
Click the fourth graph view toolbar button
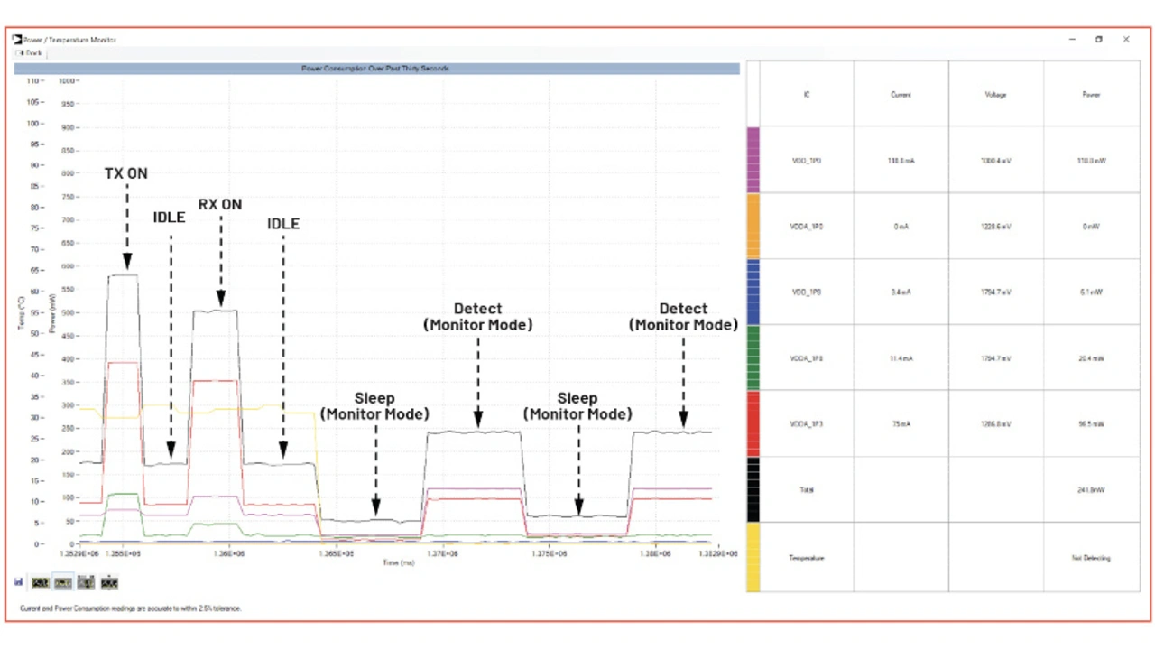(x=109, y=582)
